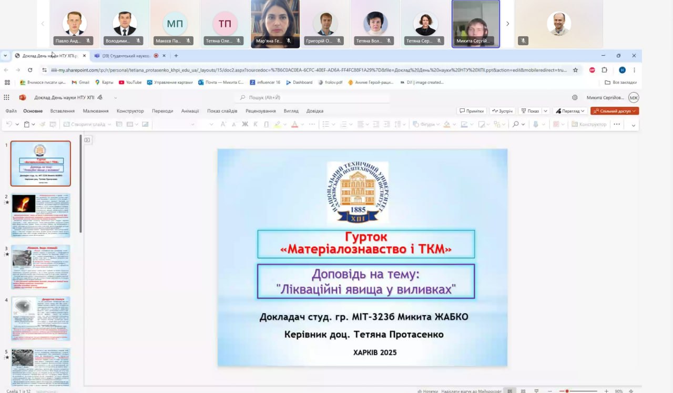Switch to the Вставлення tab
673x393 pixels.
click(63, 111)
